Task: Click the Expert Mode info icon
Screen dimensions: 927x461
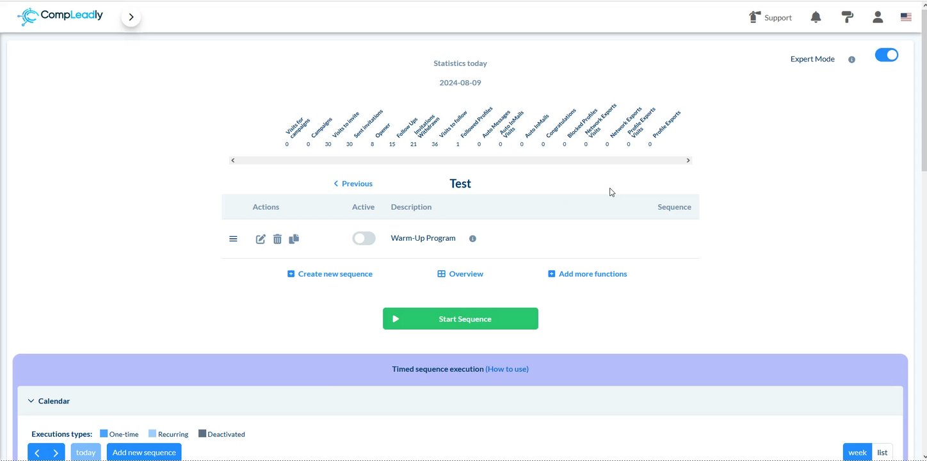Action: [x=851, y=60]
